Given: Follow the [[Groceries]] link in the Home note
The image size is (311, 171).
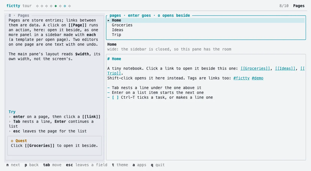Looking at the screenshot, I should tap(255, 69).
